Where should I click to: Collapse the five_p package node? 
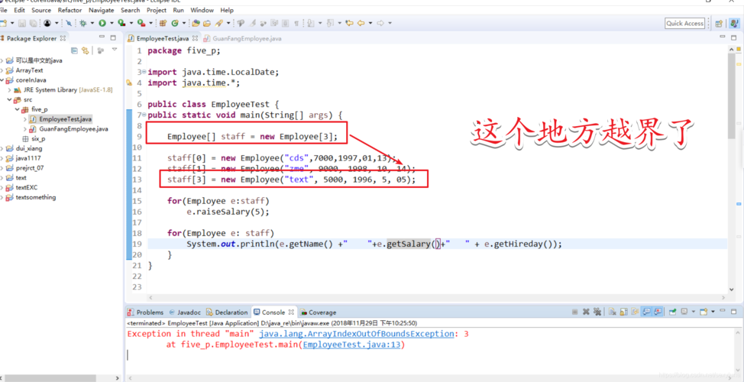[x=17, y=109]
